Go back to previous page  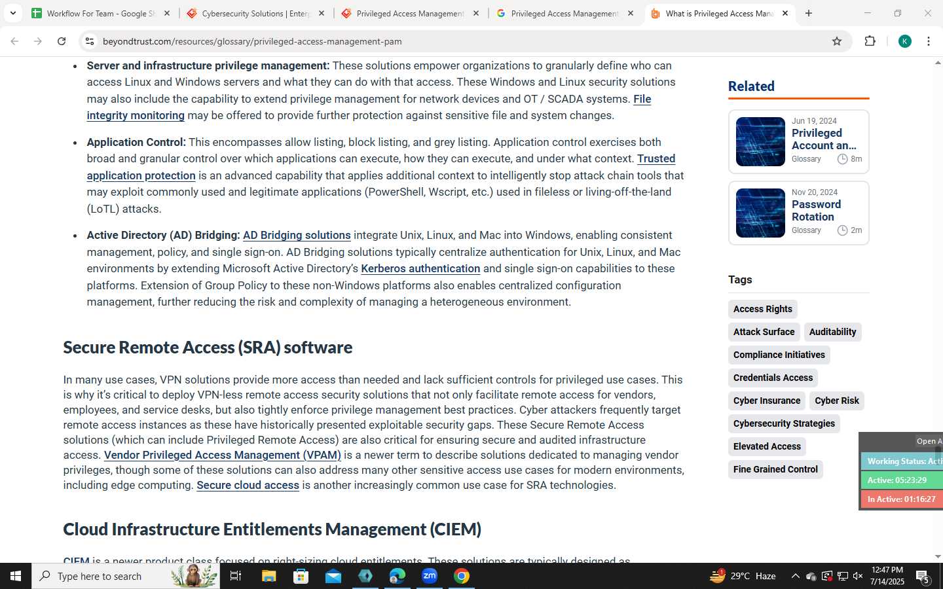pyautogui.click(x=14, y=41)
